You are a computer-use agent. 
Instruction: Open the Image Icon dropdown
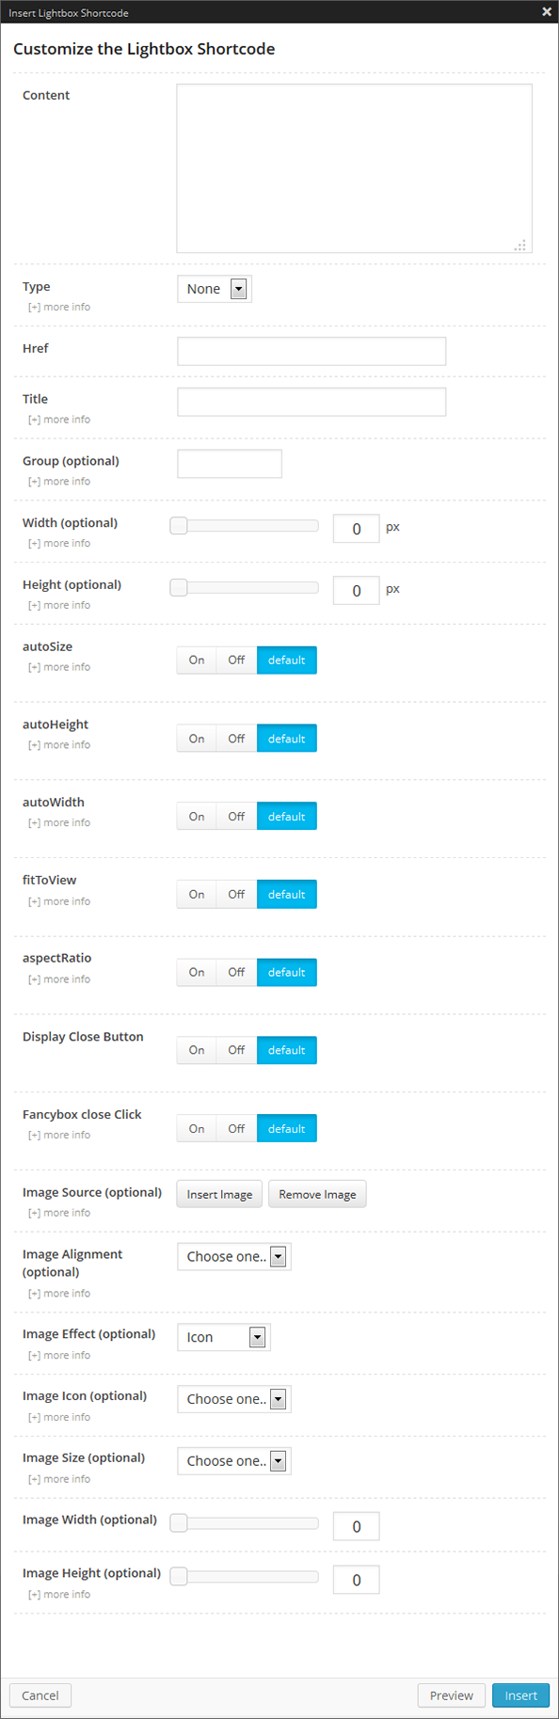(233, 1399)
